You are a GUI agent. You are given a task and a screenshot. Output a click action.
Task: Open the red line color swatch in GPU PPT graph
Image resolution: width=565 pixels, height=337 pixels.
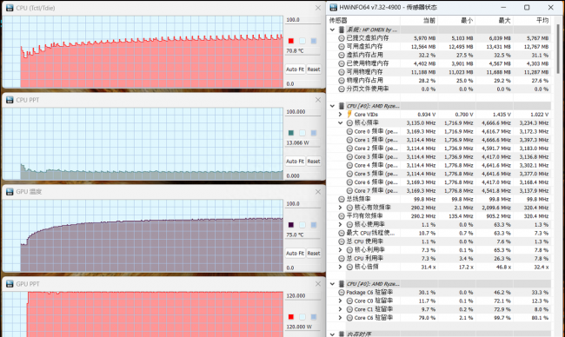click(x=291, y=317)
